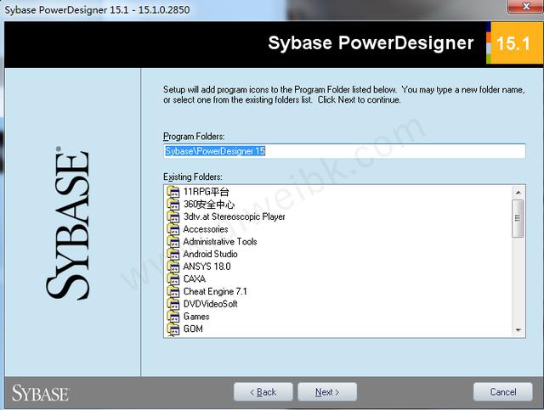Viewport: 544px width, 410px height.
Task: Pick Android Studio from the list
Action: coord(210,254)
